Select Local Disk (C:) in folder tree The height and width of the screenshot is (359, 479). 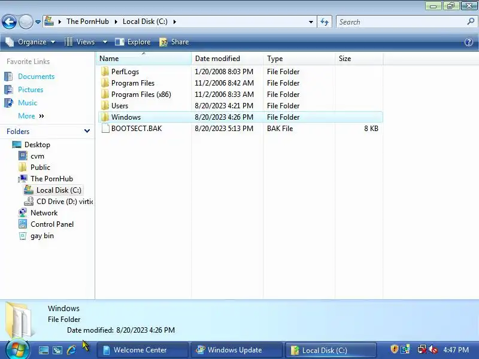(x=59, y=190)
